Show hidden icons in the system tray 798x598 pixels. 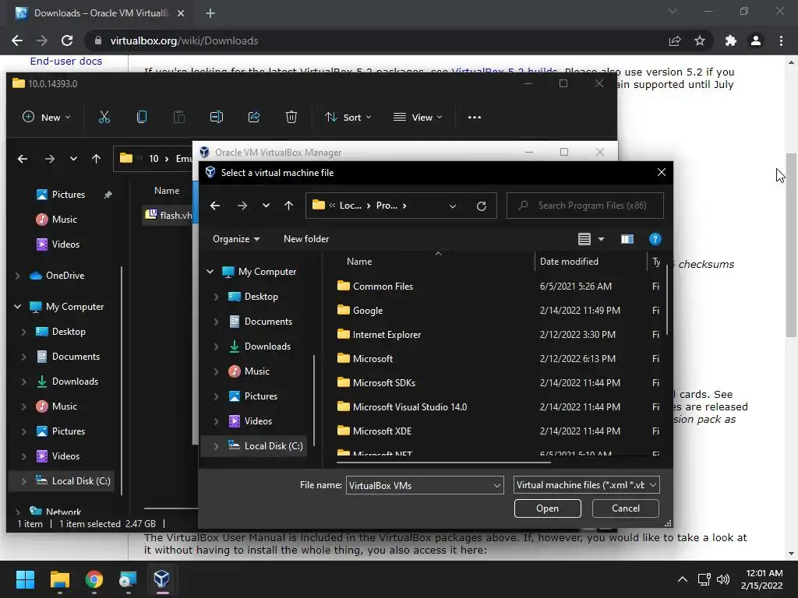(x=683, y=579)
